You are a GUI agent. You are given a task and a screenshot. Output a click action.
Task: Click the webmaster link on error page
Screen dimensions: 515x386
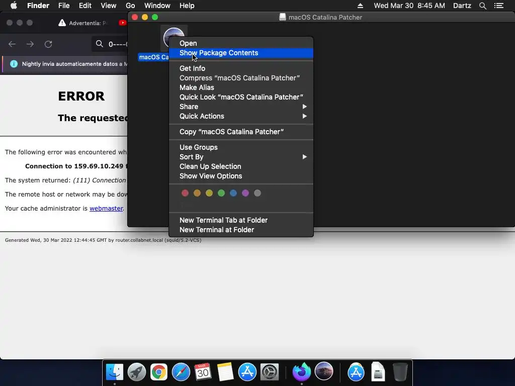tap(106, 209)
